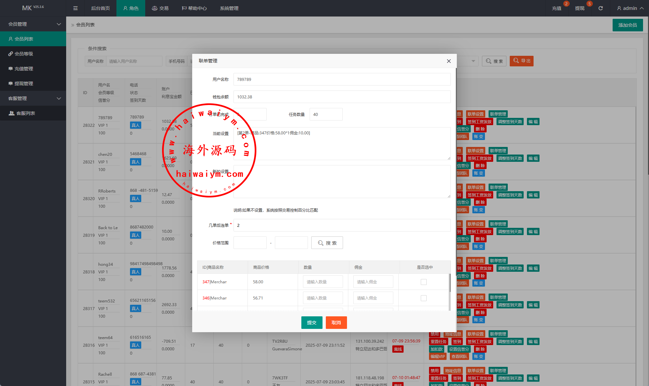The width and height of the screenshot is (649, 386).
Task: Click the 几单后连单 input field
Action: (342, 225)
